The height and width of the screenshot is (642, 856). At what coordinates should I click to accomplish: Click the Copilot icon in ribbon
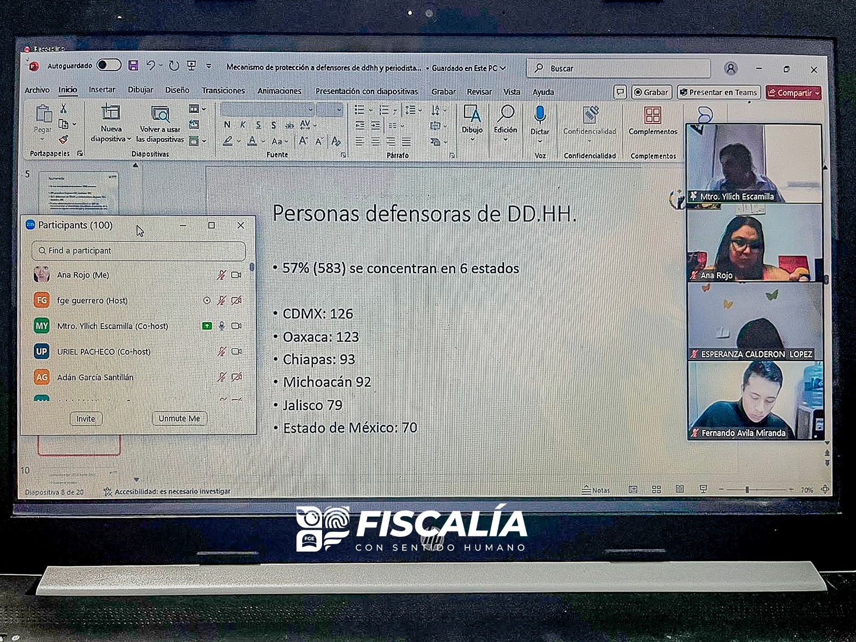[705, 114]
